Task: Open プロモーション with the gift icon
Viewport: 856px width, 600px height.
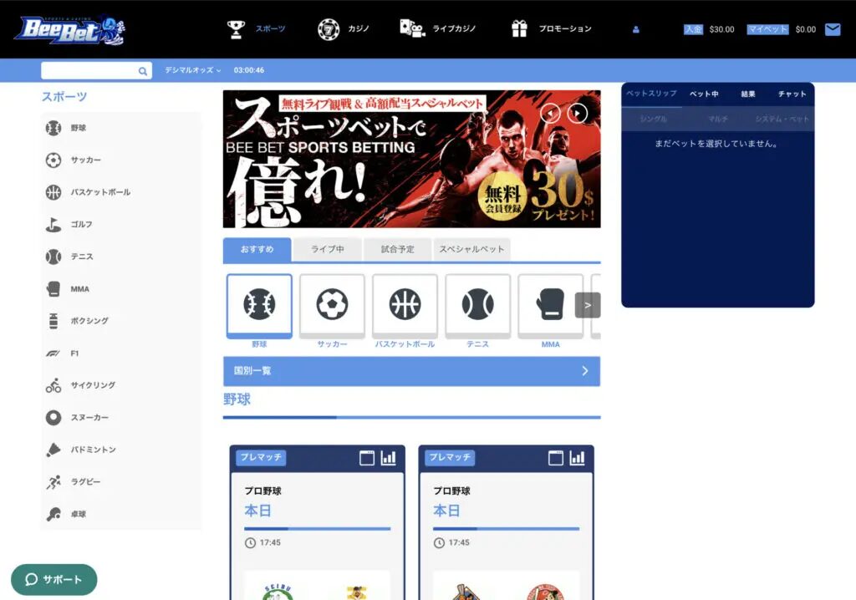Action: click(552, 28)
